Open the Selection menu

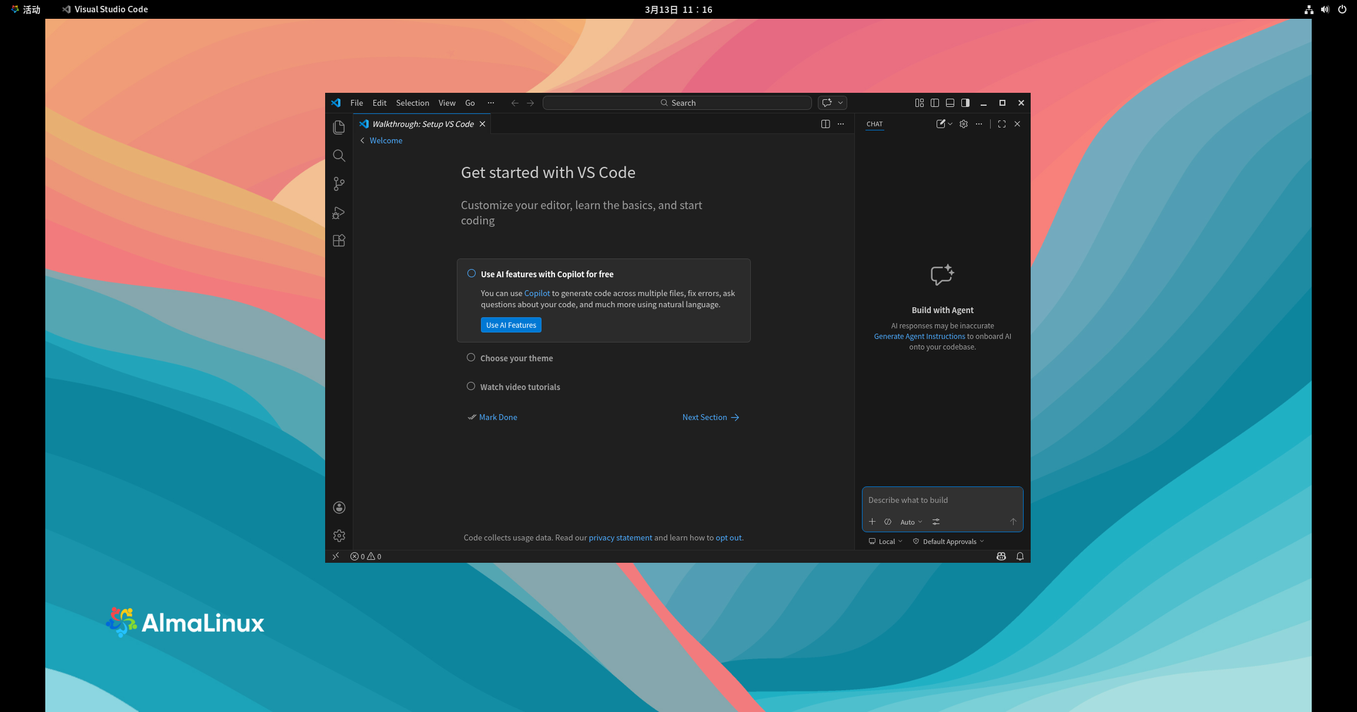point(412,103)
